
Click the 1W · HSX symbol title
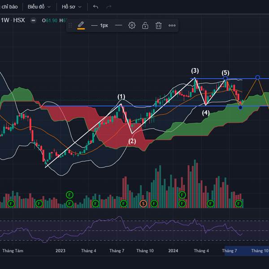(x=13, y=20)
